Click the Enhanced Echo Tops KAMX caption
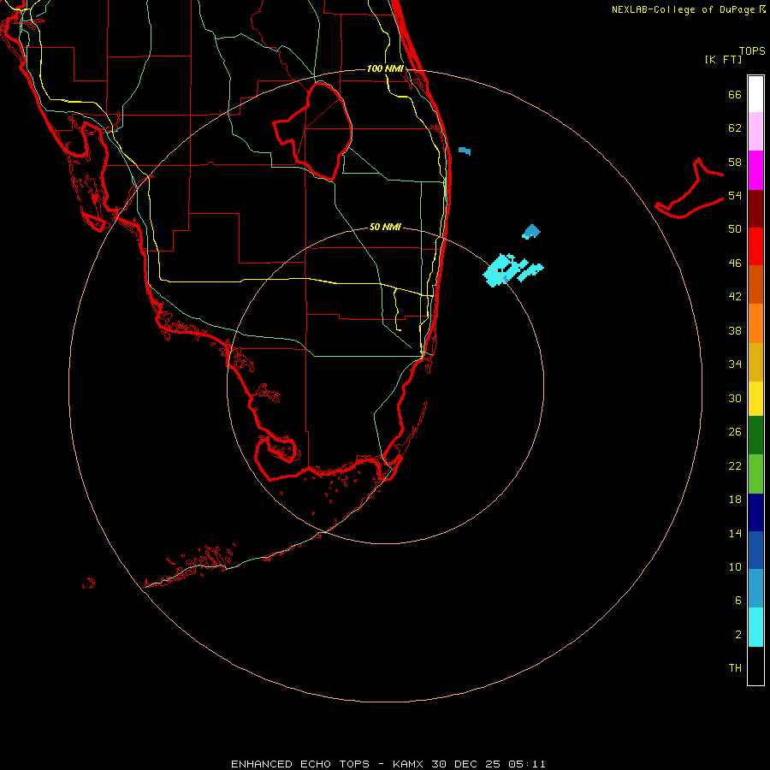Screen dimensions: 770x770 [388, 764]
